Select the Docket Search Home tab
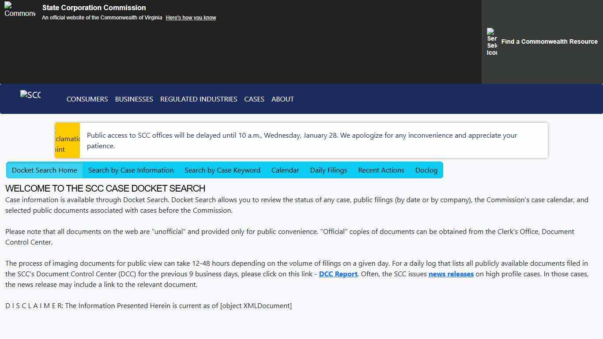This screenshot has width=603, height=339. click(44, 170)
